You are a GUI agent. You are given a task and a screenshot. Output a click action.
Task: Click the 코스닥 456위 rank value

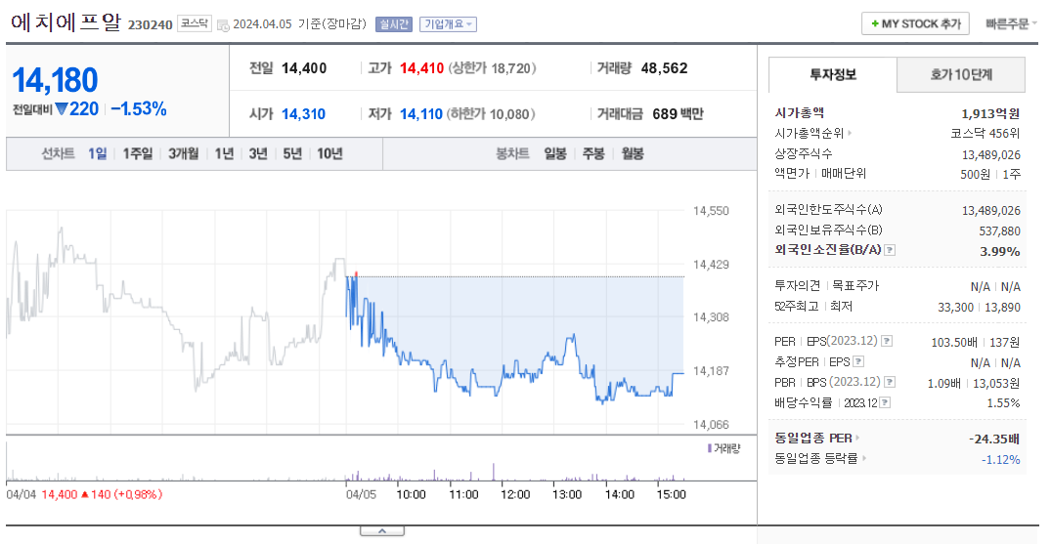(x=985, y=134)
